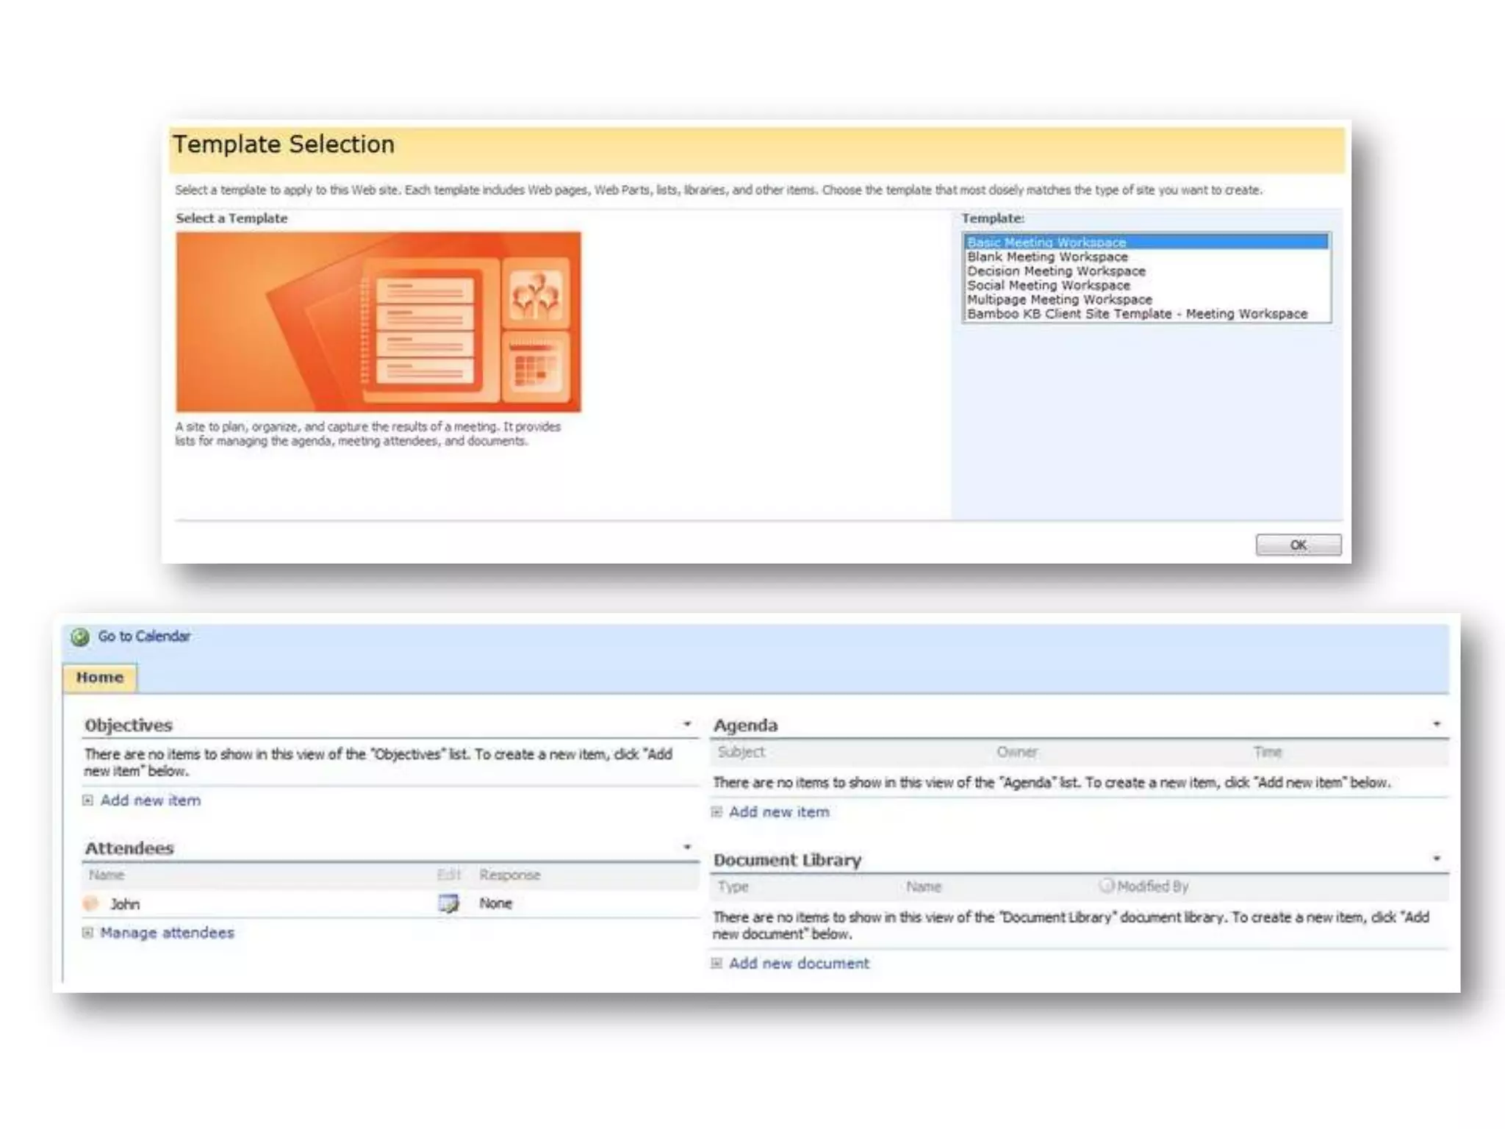Select Blank Meeting Workspace template
Image resolution: width=1505 pixels, height=1129 pixels.
tap(1047, 257)
